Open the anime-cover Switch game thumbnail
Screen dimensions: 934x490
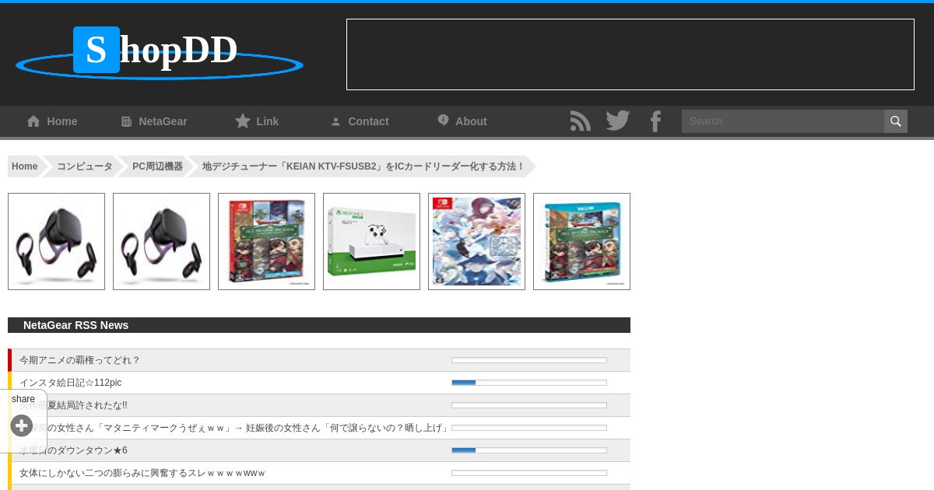pyautogui.click(x=476, y=242)
